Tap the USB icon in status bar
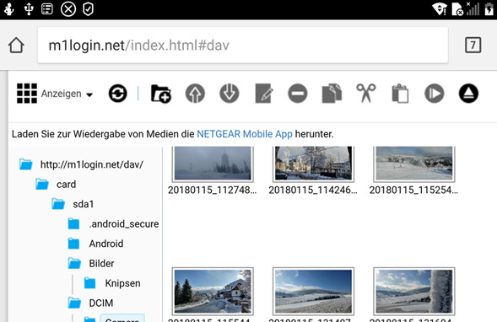Image resolution: width=497 pixels, height=322 pixels. click(x=29, y=9)
